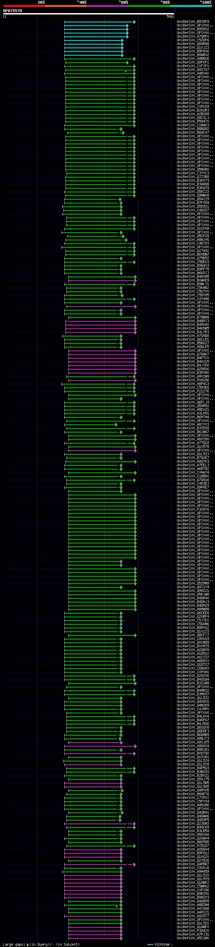Viewport: 215px width, 947px height.
Task: Click the UniRef100_Q42877 label
Action: point(193,916)
